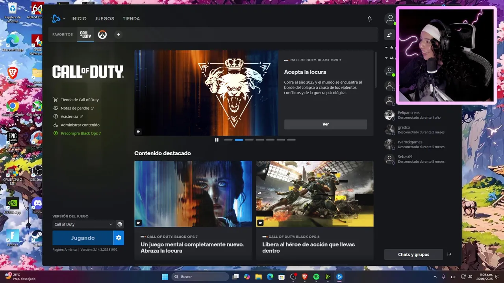The image size is (504, 283).
Task: Select the first carousel indicator
Action: [x=228, y=140]
